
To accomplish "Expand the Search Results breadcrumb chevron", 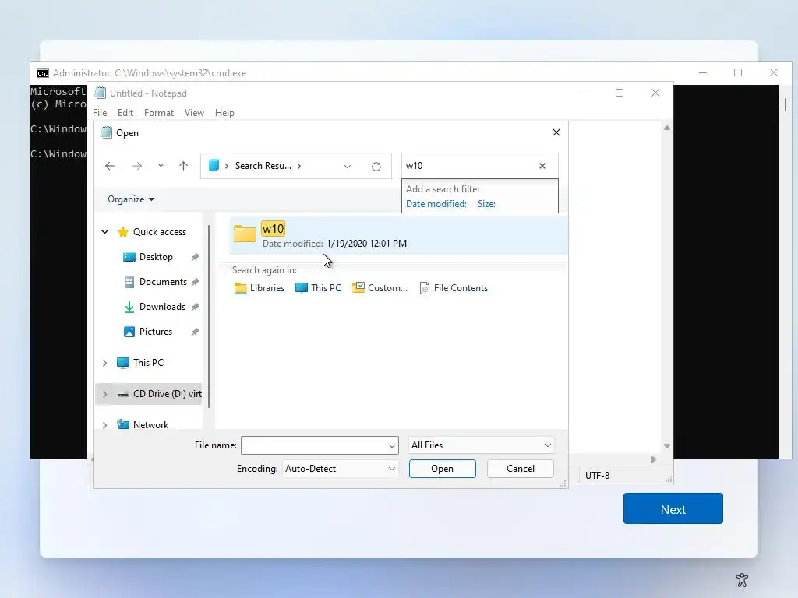I will 299,166.
